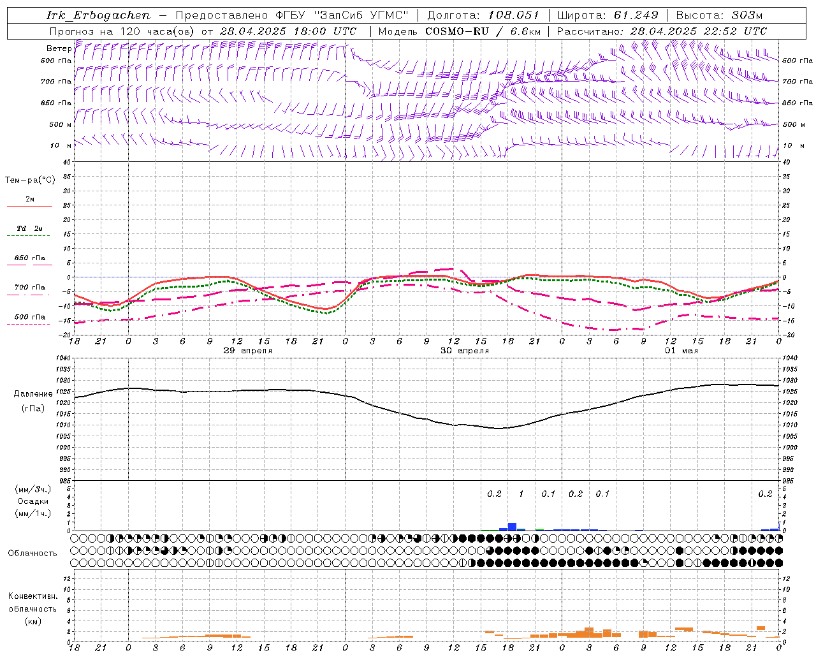This screenshot has width=816, height=653.
Task: Click the Ветер panel label
Action: coord(59,48)
